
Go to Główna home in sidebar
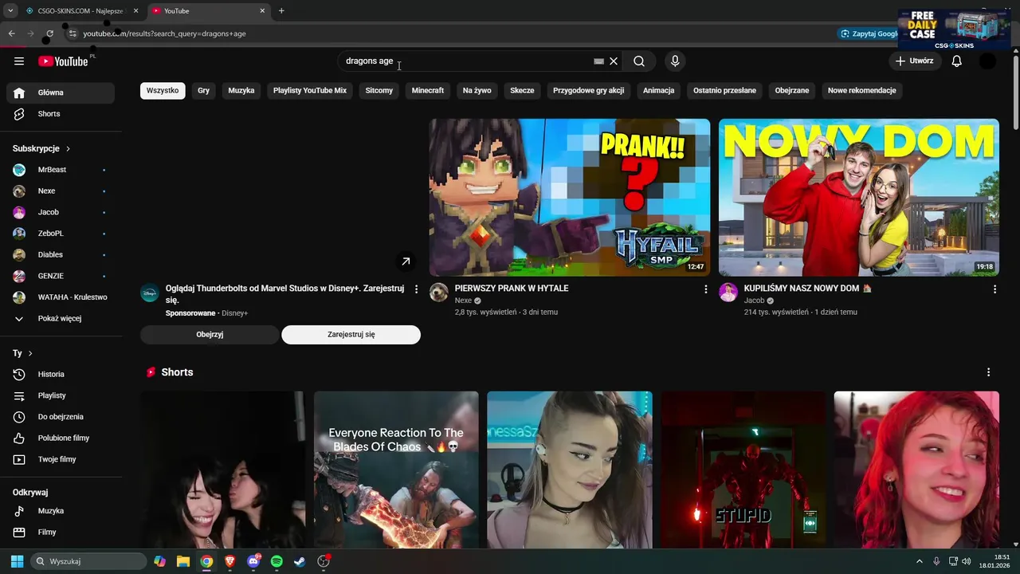[61, 92]
